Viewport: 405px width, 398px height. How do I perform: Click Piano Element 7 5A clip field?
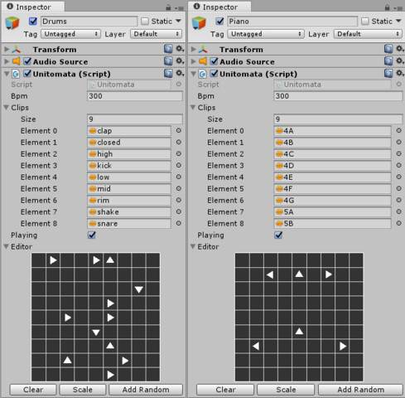tap(332, 211)
